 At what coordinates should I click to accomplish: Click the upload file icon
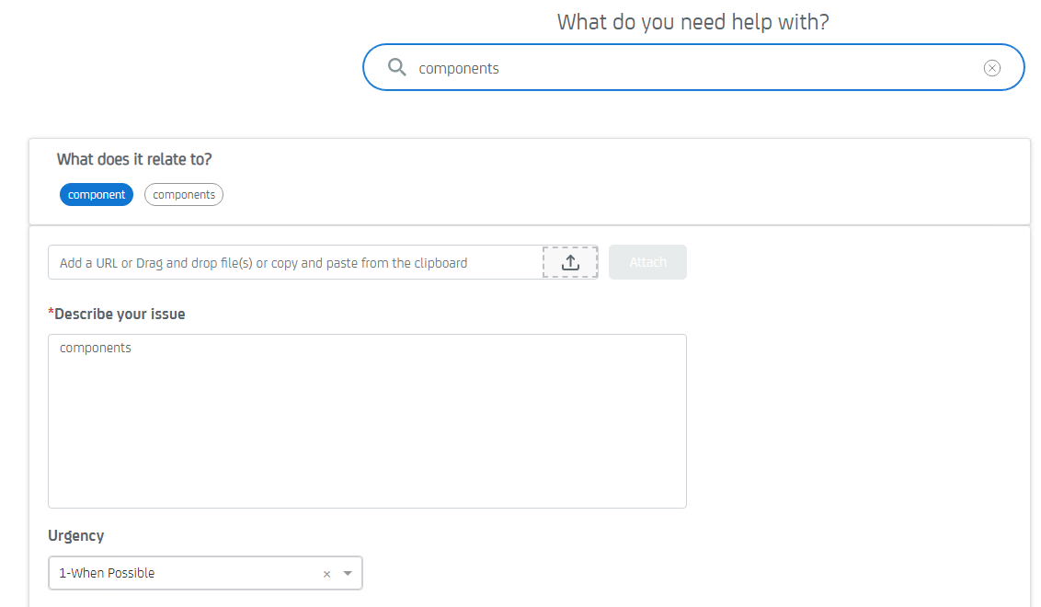[570, 262]
